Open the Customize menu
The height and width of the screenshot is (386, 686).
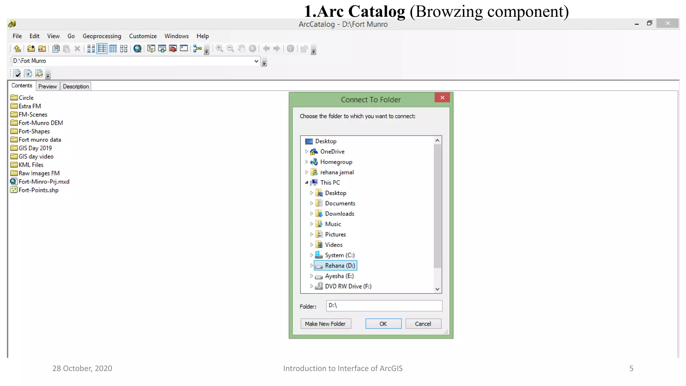[143, 36]
